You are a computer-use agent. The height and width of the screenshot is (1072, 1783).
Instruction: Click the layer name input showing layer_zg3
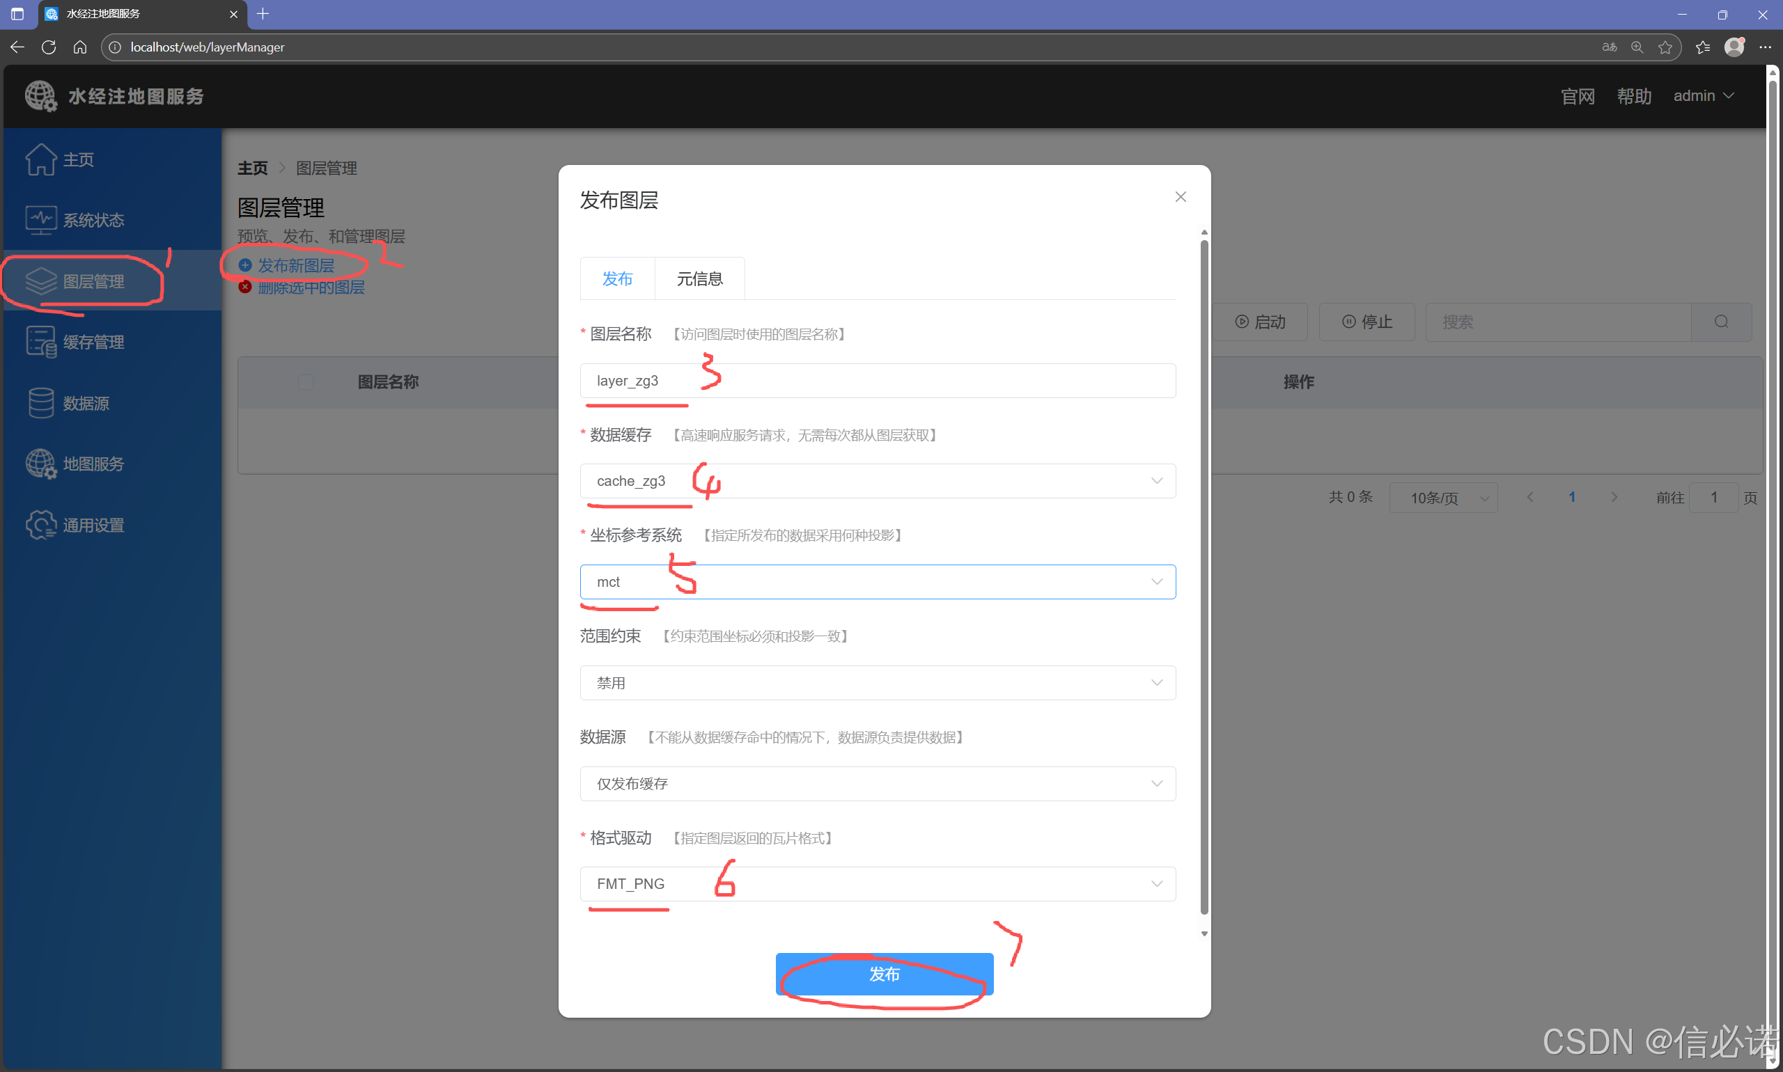(x=877, y=381)
